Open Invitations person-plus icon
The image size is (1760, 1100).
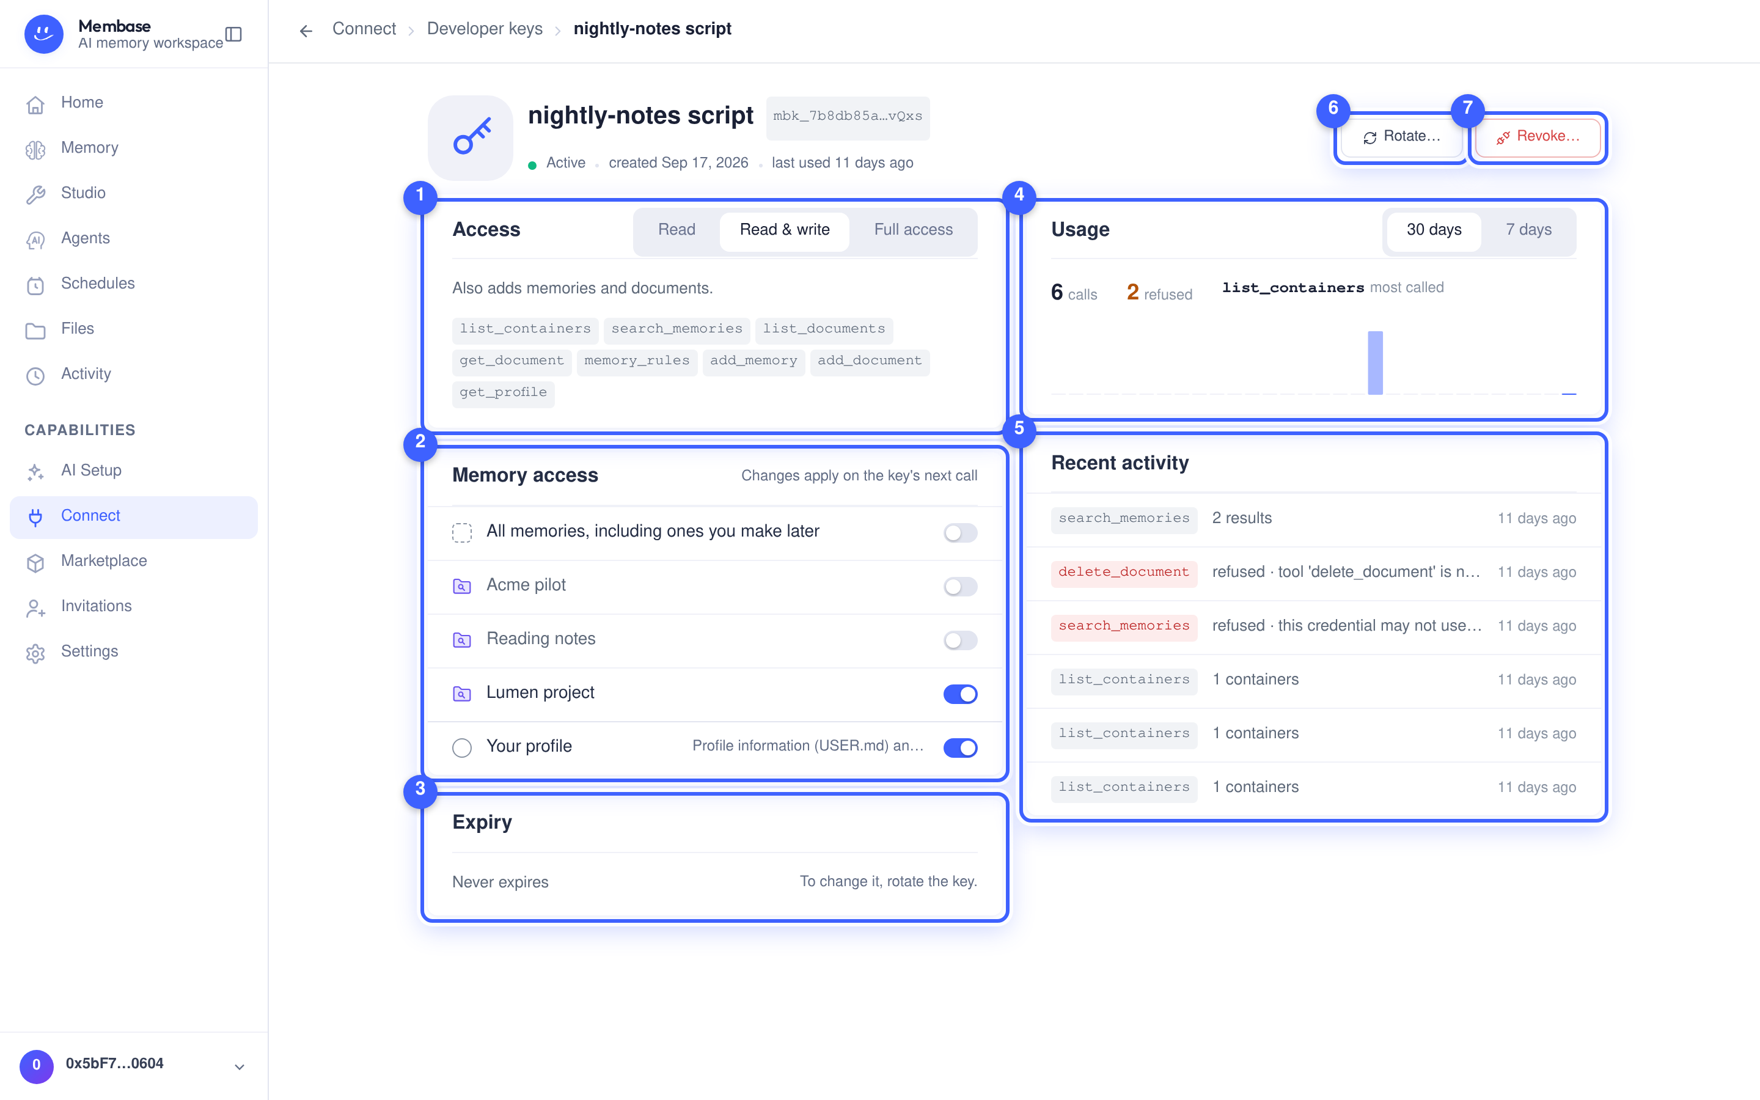(35, 607)
